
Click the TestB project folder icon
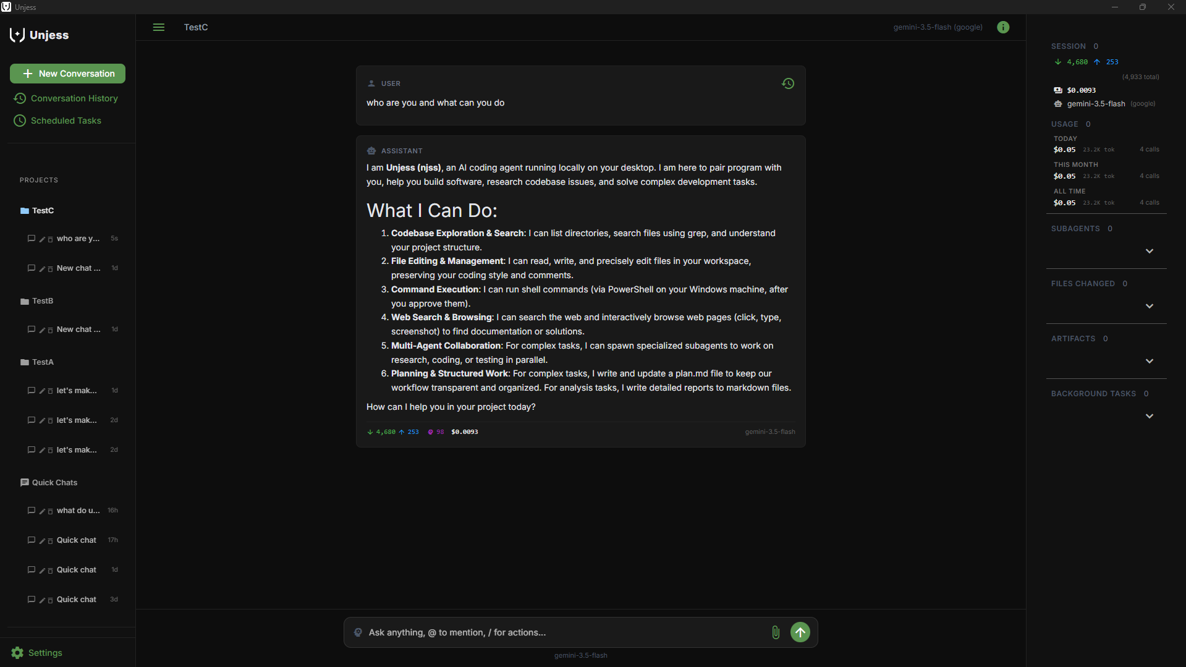pos(25,301)
